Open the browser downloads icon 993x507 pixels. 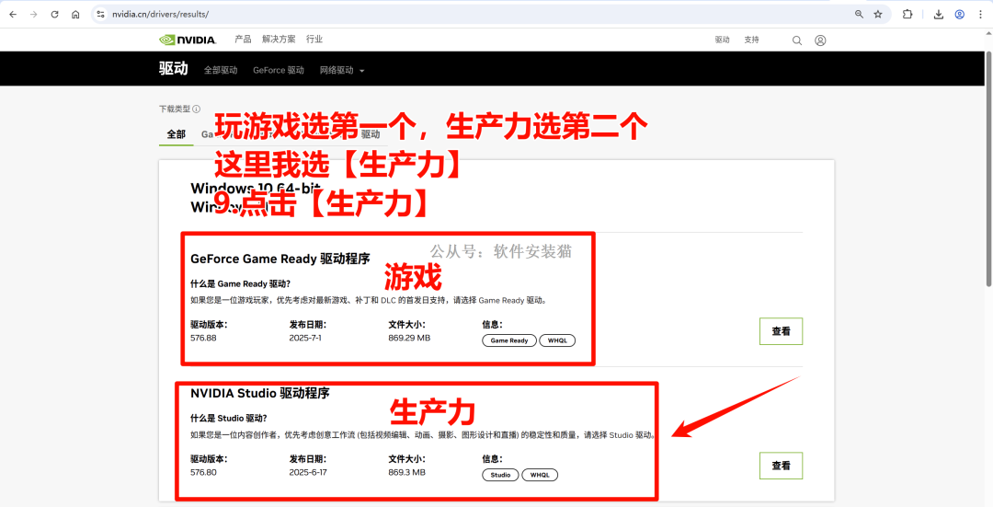939,14
